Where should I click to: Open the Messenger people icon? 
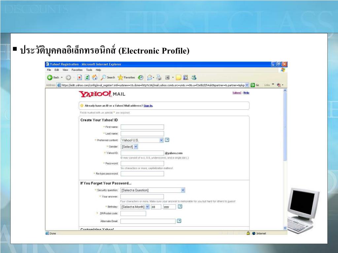point(193,77)
